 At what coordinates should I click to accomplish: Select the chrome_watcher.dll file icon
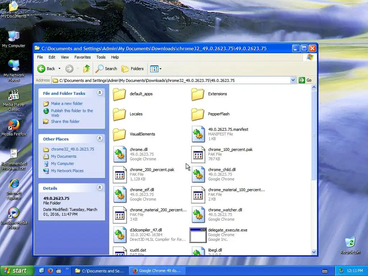(198, 215)
